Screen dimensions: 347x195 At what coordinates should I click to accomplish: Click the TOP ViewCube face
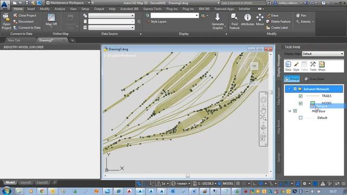(254, 66)
